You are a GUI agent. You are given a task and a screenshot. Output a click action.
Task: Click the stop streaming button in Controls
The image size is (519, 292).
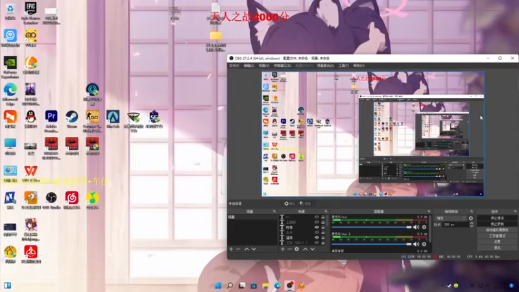coord(497,218)
